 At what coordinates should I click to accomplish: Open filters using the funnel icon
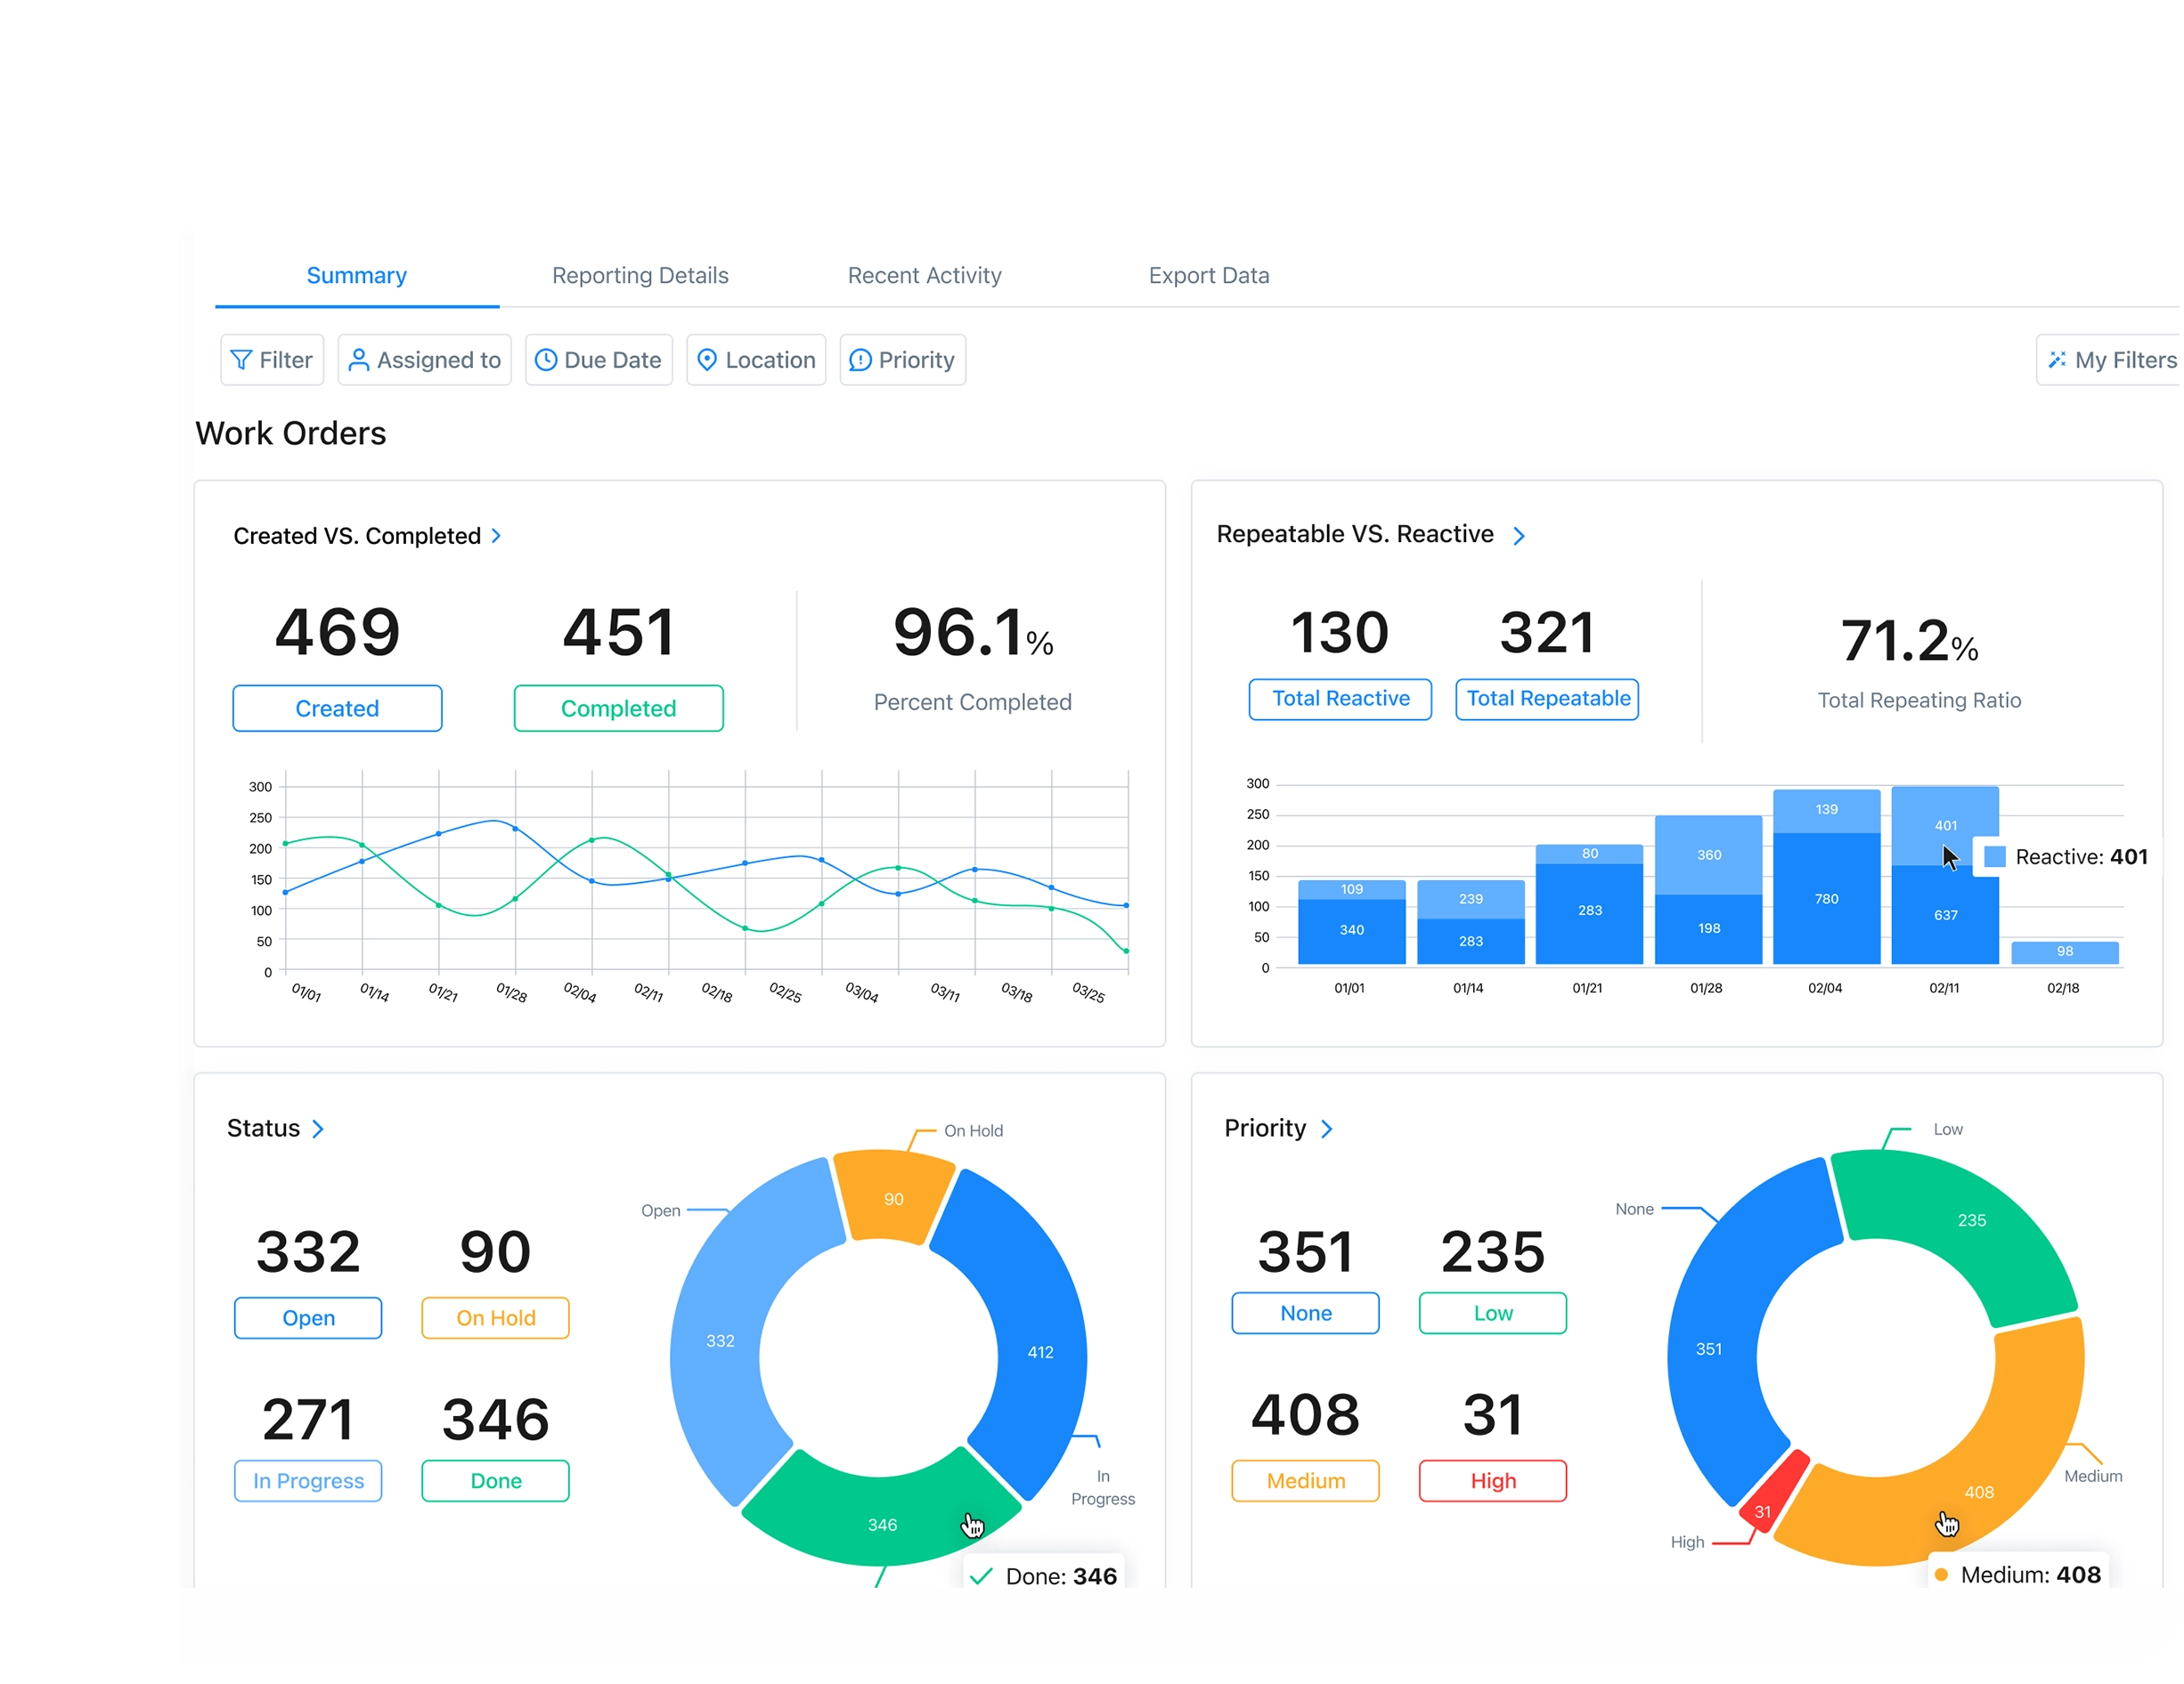tap(243, 360)
